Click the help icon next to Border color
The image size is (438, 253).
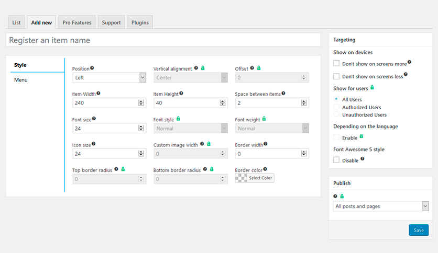click(x=265, y=169)
